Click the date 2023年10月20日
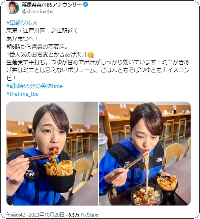This screenshot has width=200, height=219. pos(46,214)
